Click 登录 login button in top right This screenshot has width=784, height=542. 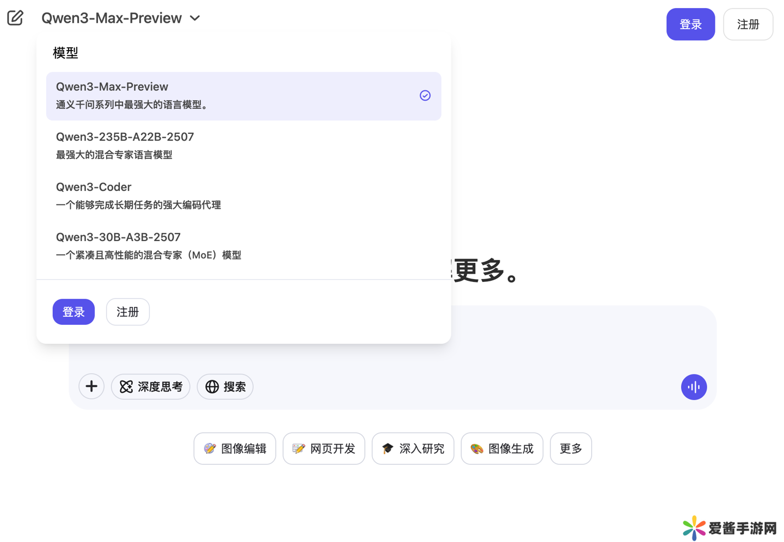point(690,24)
